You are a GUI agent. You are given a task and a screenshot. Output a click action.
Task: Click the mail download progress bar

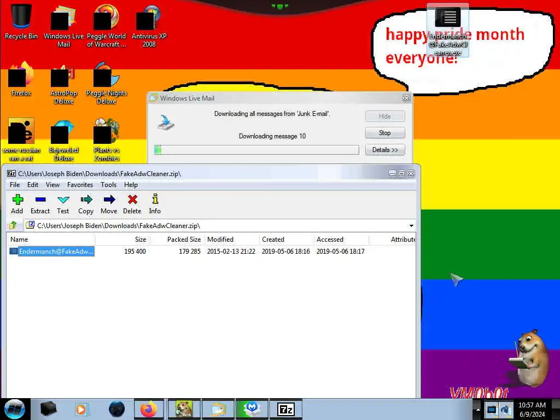click(256, 150)
